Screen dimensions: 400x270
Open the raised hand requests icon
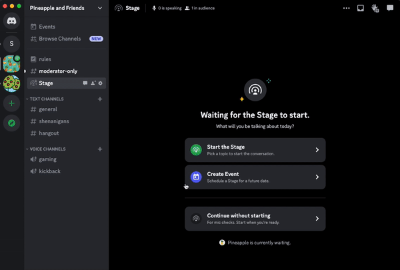(375, 8)
